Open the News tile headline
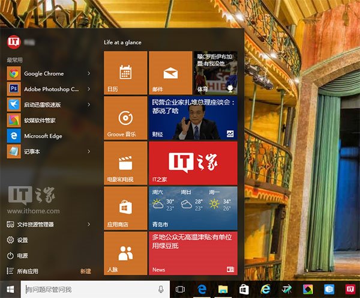The height and width of the screenshot is (298, 360). (193, 254)
